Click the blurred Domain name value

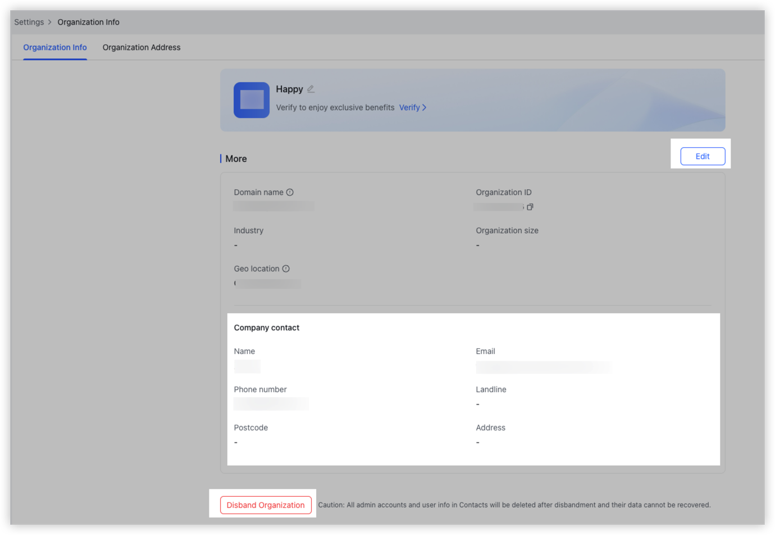[273, 206]
